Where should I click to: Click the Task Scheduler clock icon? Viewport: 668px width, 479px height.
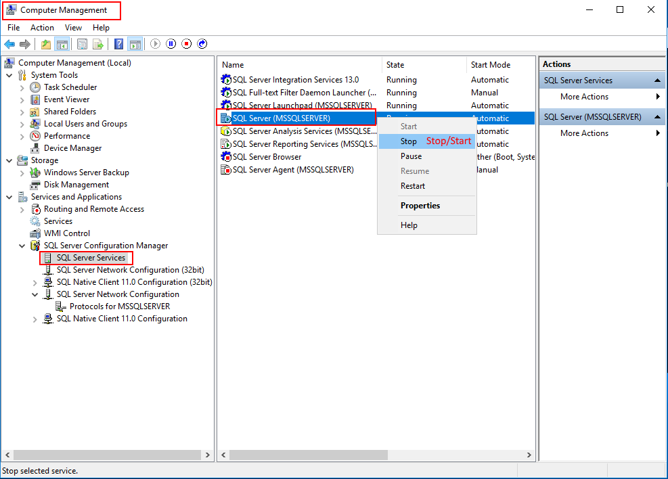[x=35, y=87]
